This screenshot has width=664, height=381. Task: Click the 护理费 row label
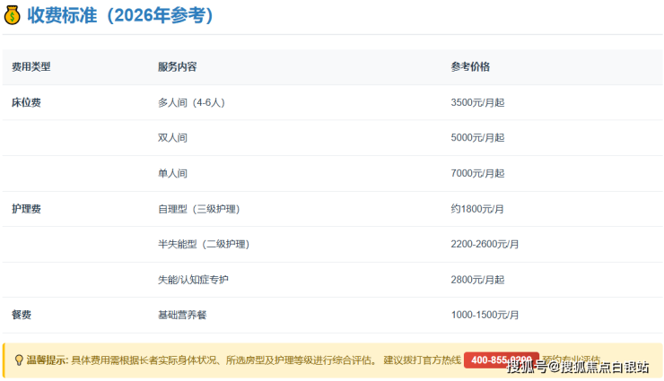(26, 209)
